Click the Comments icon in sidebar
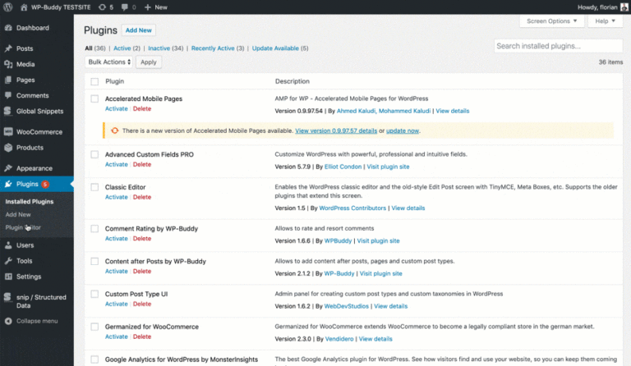The image size is (631, 366). (8, 96)
